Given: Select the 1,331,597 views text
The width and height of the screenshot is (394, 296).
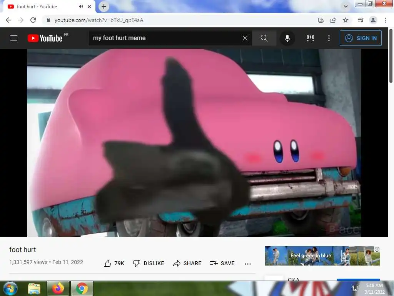Looking at the screenshot, I should pos(28,262).
